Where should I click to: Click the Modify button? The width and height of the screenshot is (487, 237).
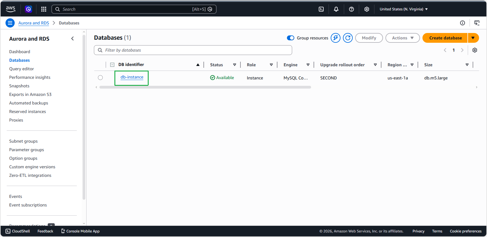click(x=369, y=38)
